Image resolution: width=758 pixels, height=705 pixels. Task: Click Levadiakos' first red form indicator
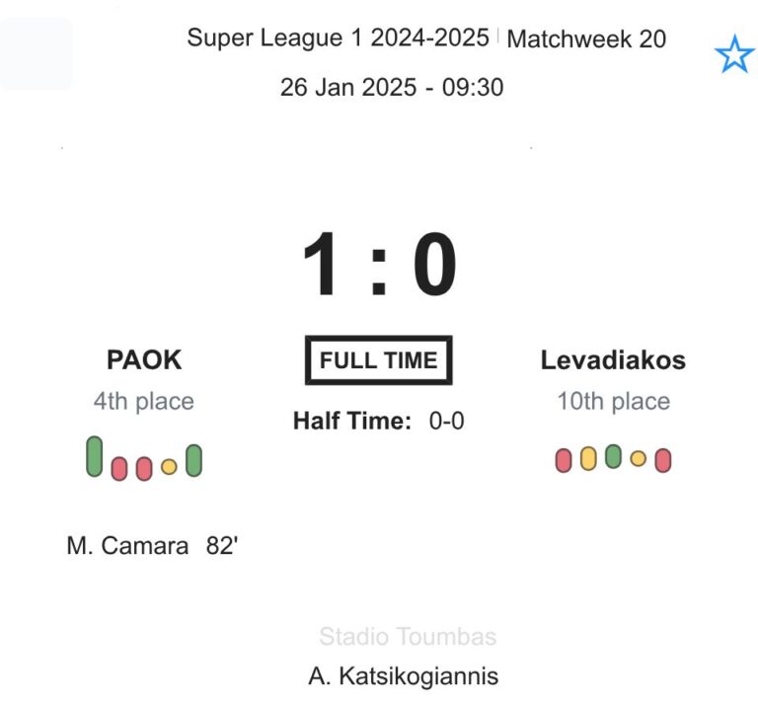click(564, 460)
